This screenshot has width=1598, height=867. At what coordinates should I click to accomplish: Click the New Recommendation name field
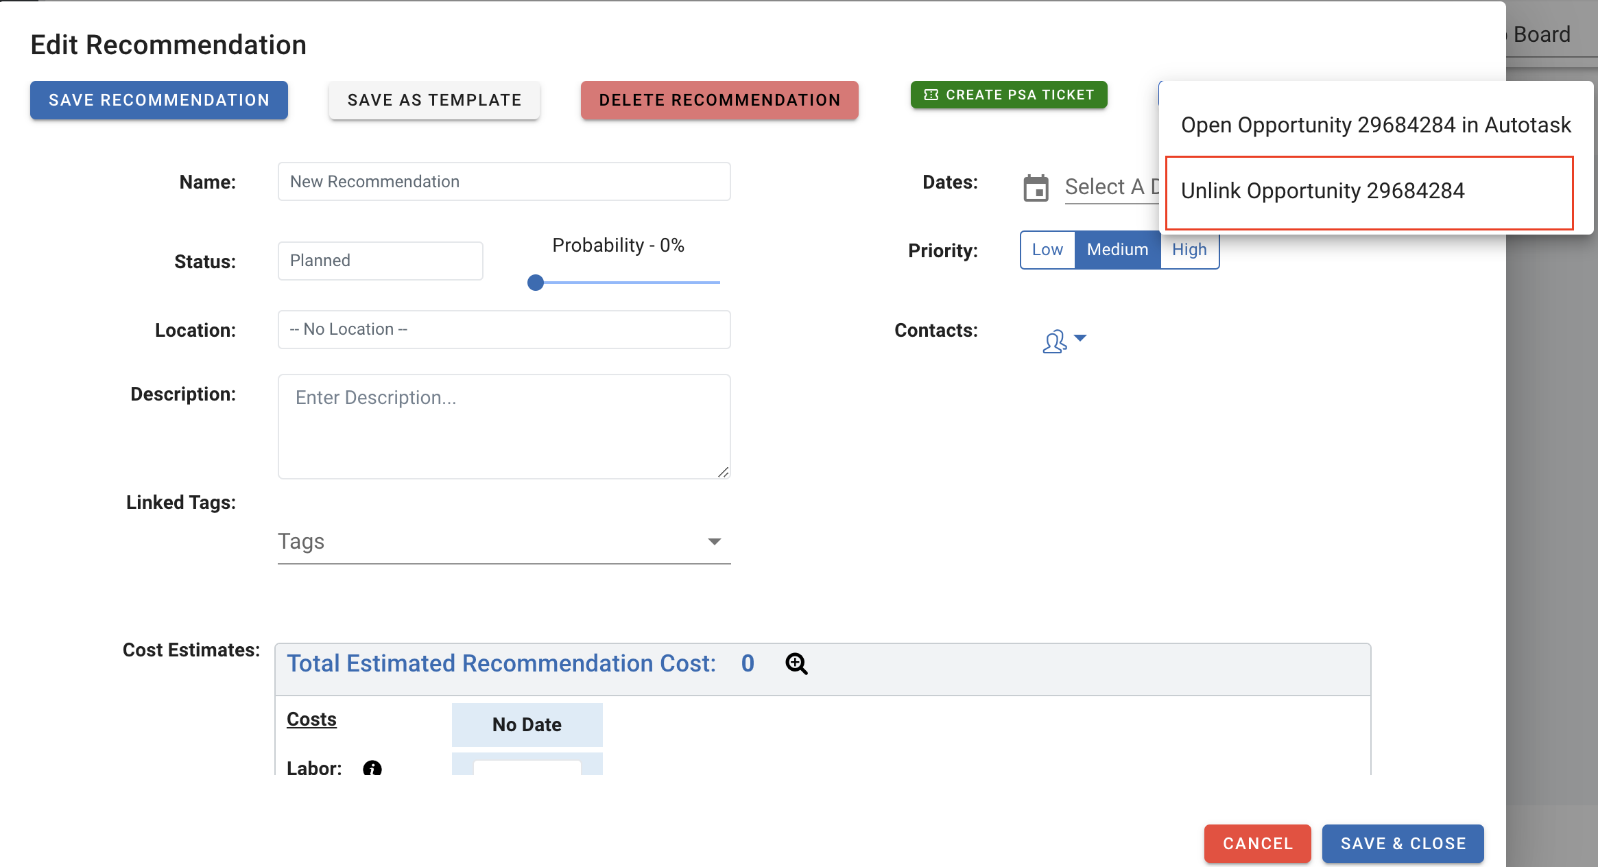(x=504, y=181)
